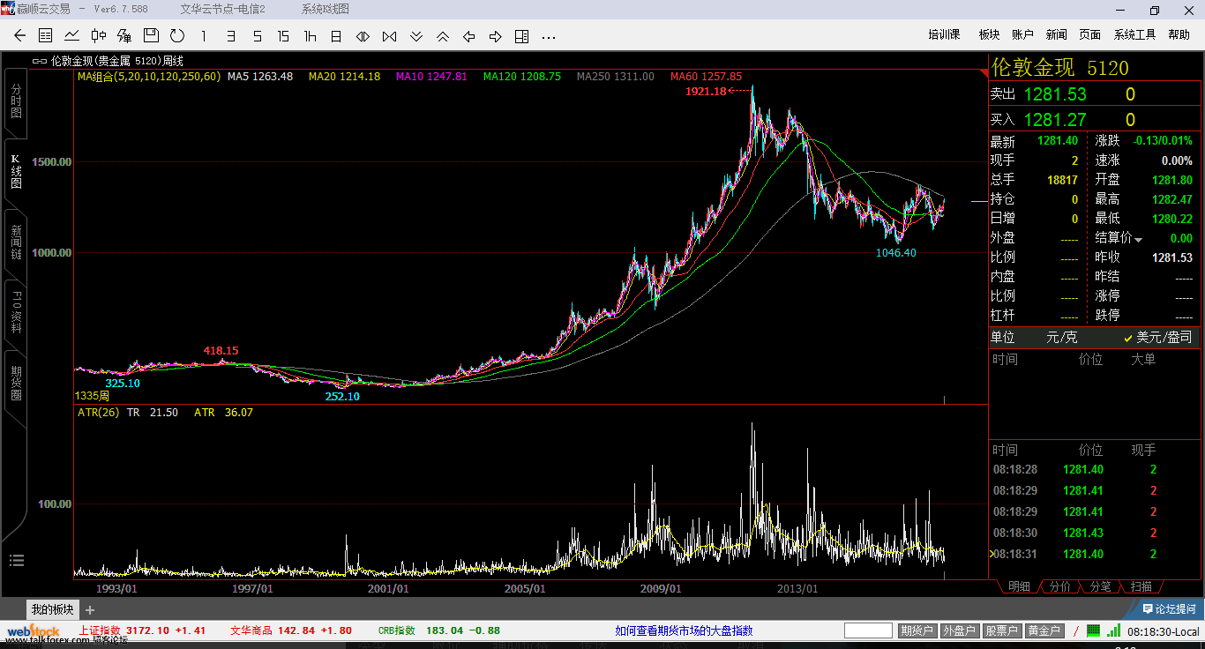This screenshot has height=649, width=1205.
Task: Open the calculator/indicator tool icon
Action: [124, 36]
